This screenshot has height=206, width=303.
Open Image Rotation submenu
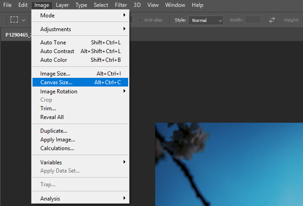click(x=80, y=91)
